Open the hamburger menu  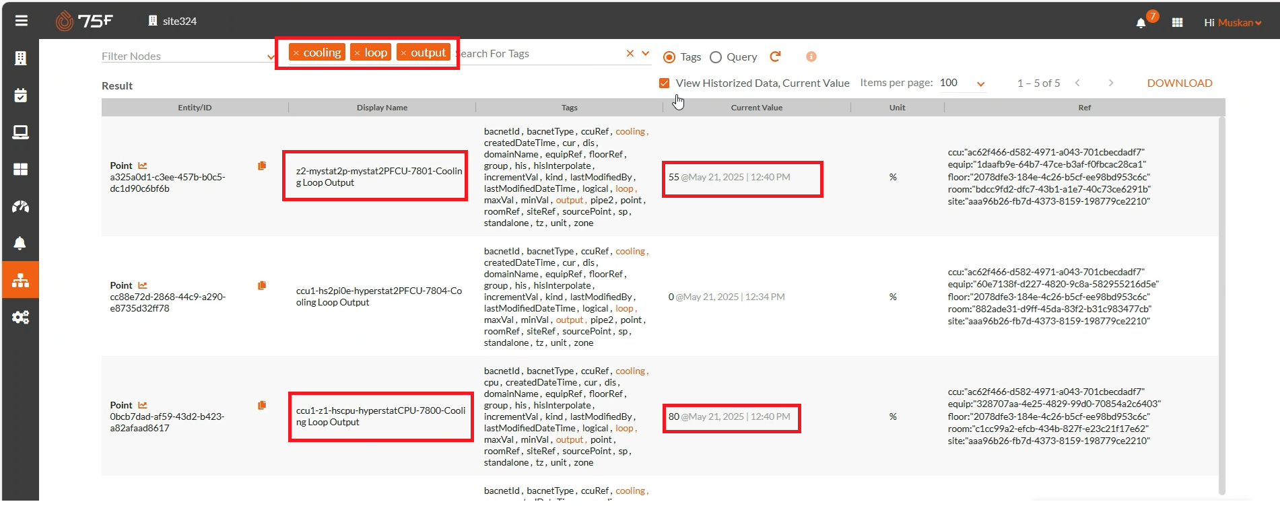(x=21, y=21)
